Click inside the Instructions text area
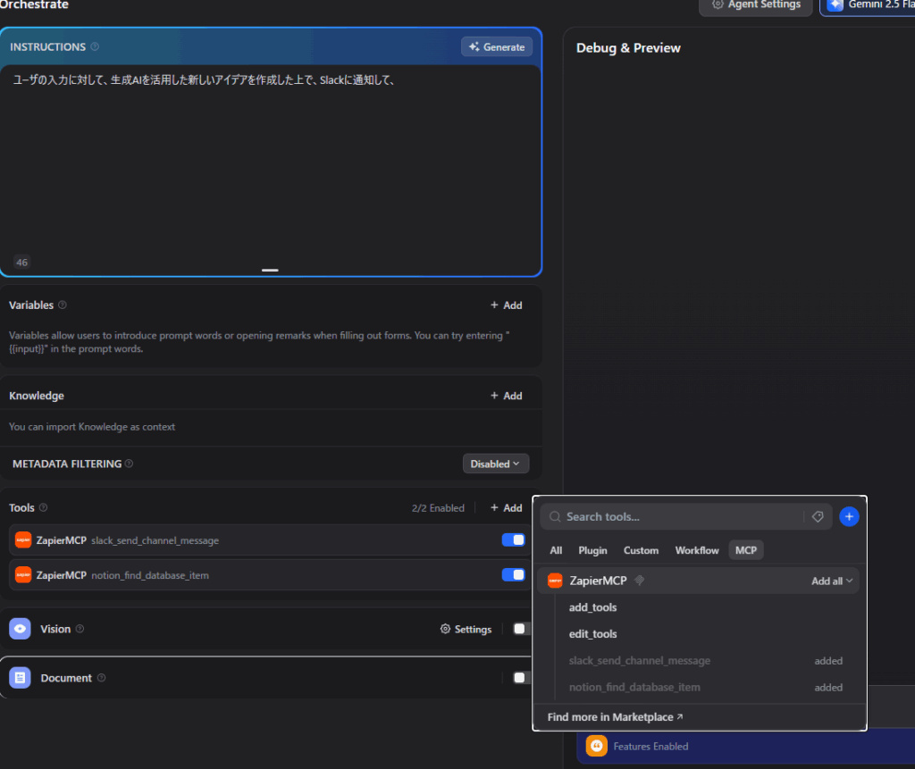This screenshot has width=915, height=769. tap(271, 169)
